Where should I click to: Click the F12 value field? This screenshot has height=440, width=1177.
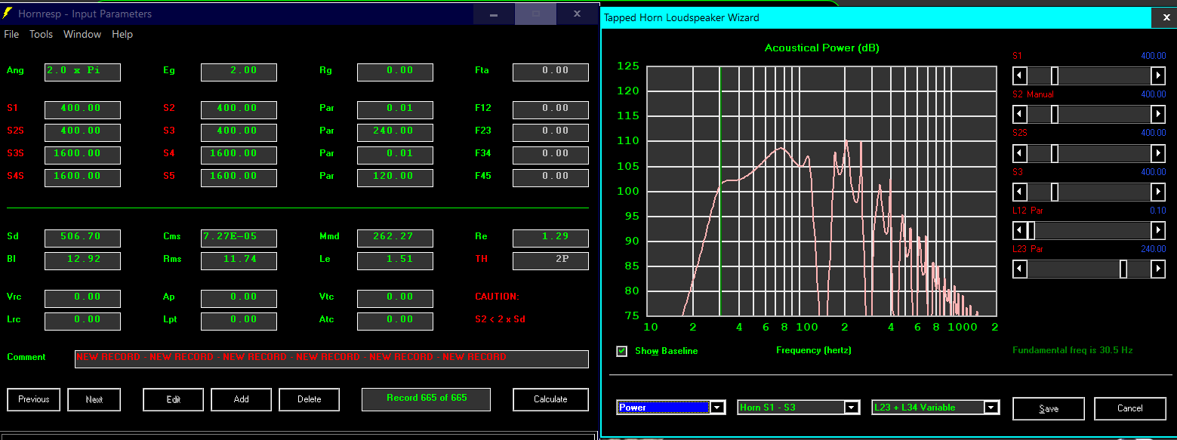pyautogui.click(x=550, y=109)
